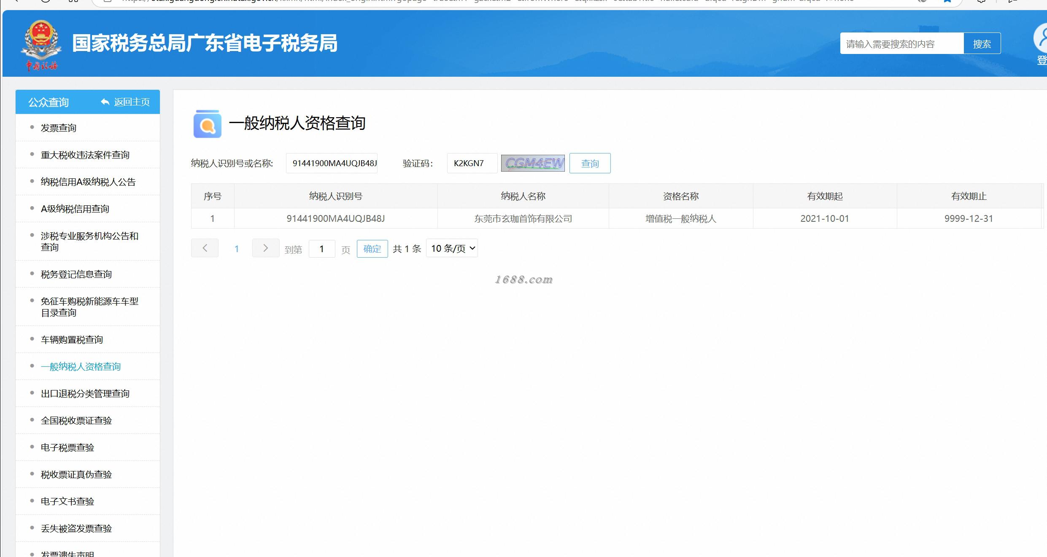Focus the 验证码 input field
Image resolution: width=1047 pixels, height=557 pixels.
pos(472,163)
